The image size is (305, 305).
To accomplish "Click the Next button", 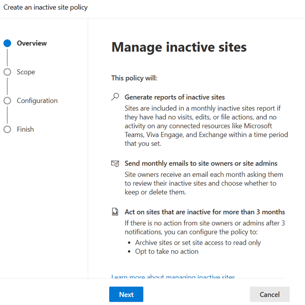I will point(126,294).
